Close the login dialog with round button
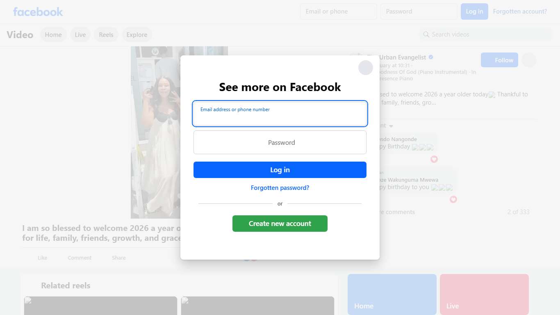This screenshot has width=560, height=315. 366,68
